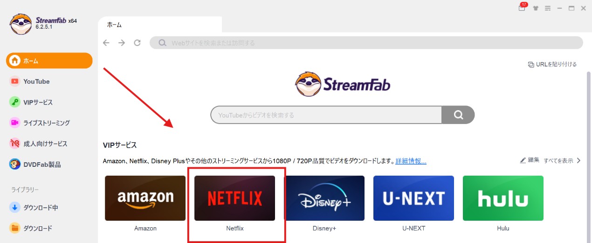Click the pink camera live streaming icon
Image resolution: width=592 pixels, height=243 pixels.
coord(15,123)
